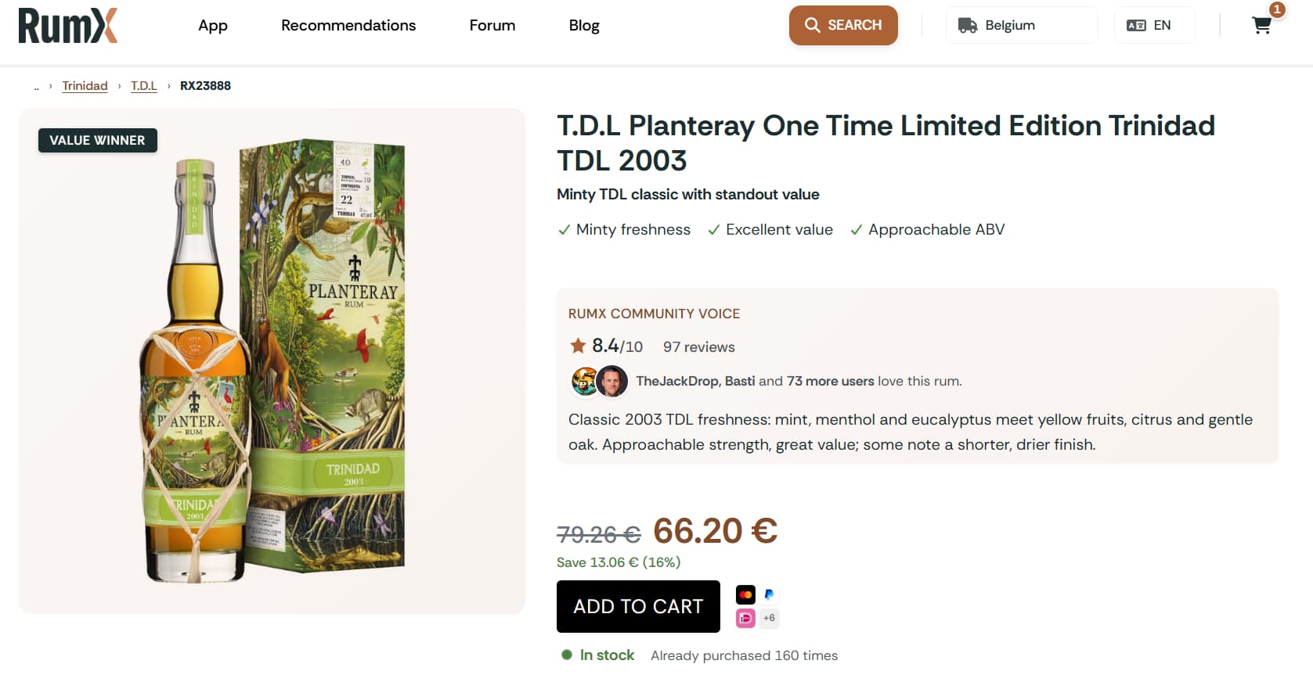This screenshot has height=682, width=1313.
Task: Click TheJackDrop user avatar
Action: (584, 382)
